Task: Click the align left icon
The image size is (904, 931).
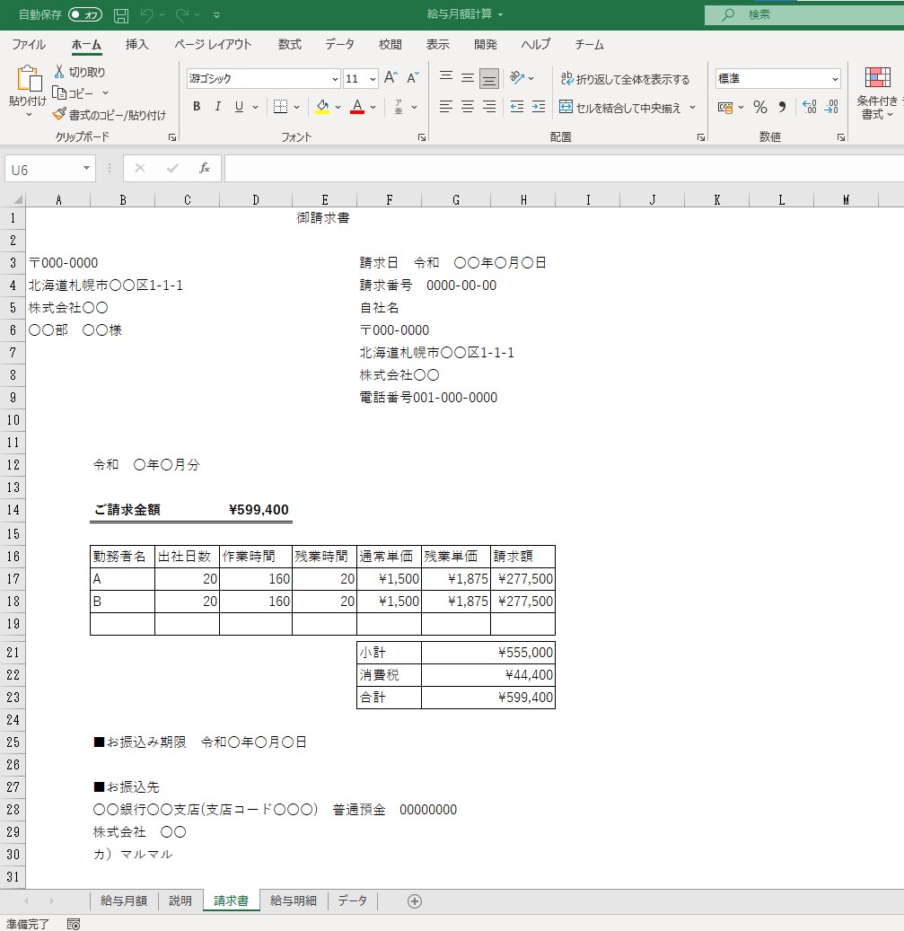Action: pos(446,107)
